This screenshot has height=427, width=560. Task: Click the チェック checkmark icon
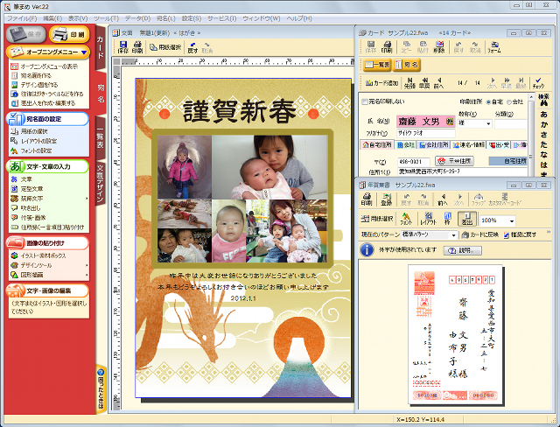(538, 83)
